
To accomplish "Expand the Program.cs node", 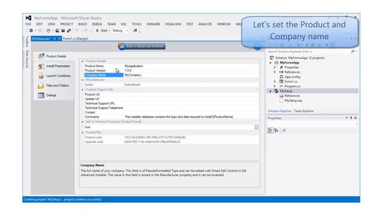I will (x=275, y=86).
